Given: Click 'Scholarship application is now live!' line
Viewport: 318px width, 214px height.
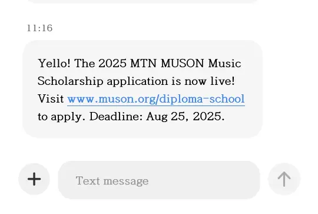Looking at the screenshot, I should pos(136,81).
